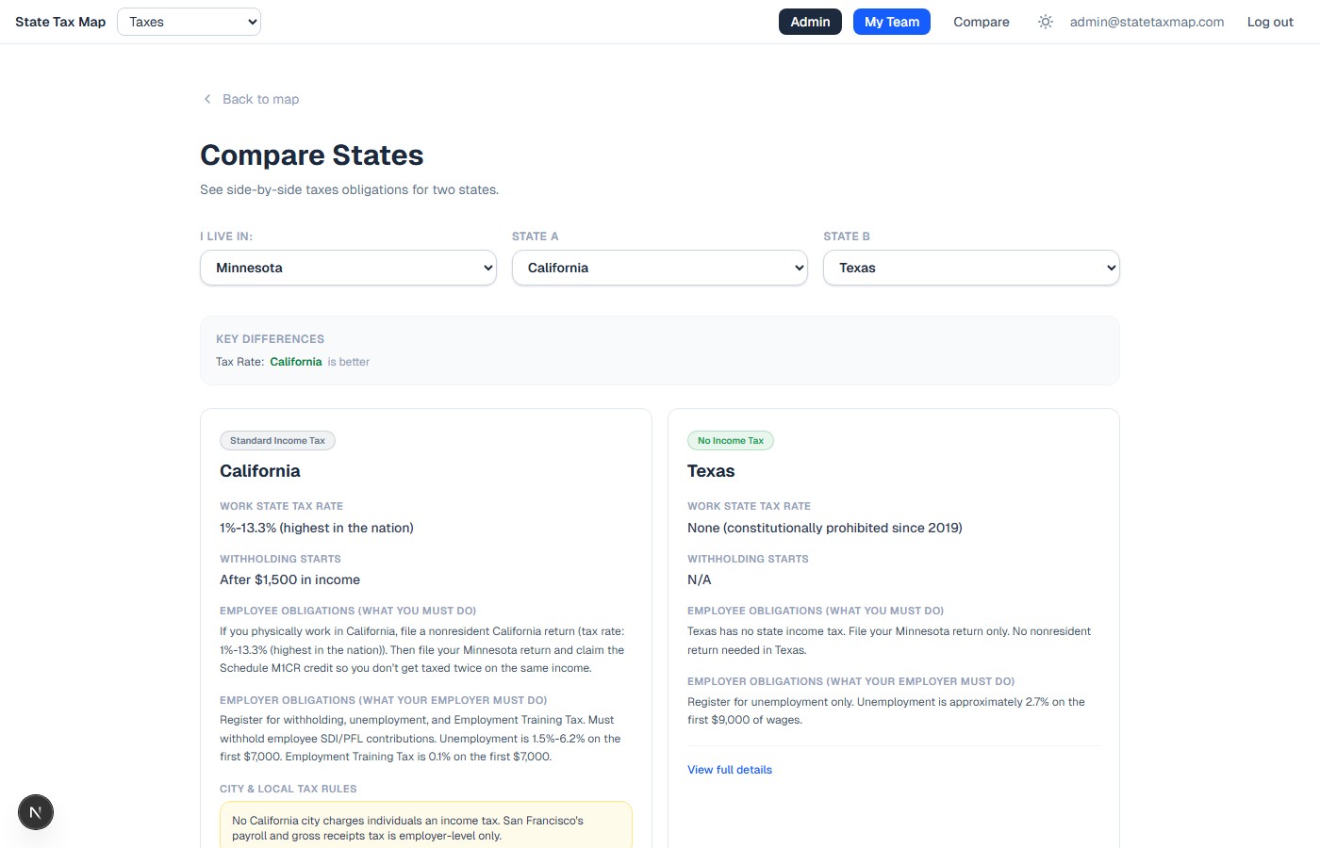Click Log out in the header

click(1269, 22)
